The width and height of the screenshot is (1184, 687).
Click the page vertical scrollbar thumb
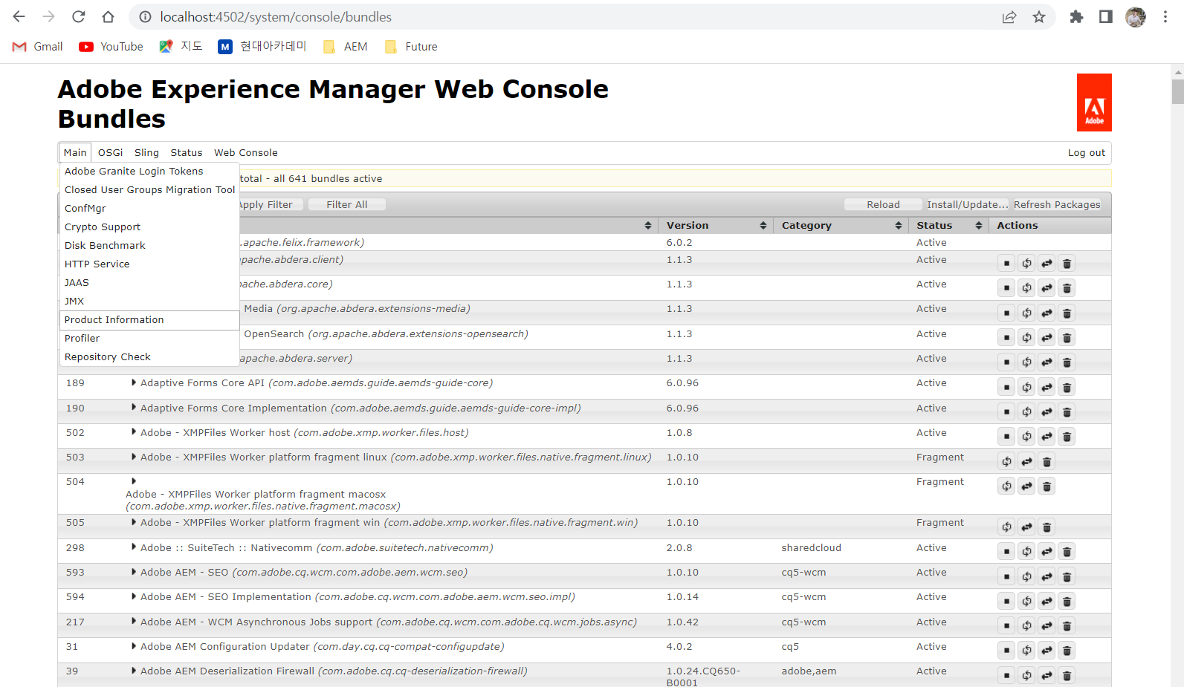pyautogui.click(x=1177, y=91)
